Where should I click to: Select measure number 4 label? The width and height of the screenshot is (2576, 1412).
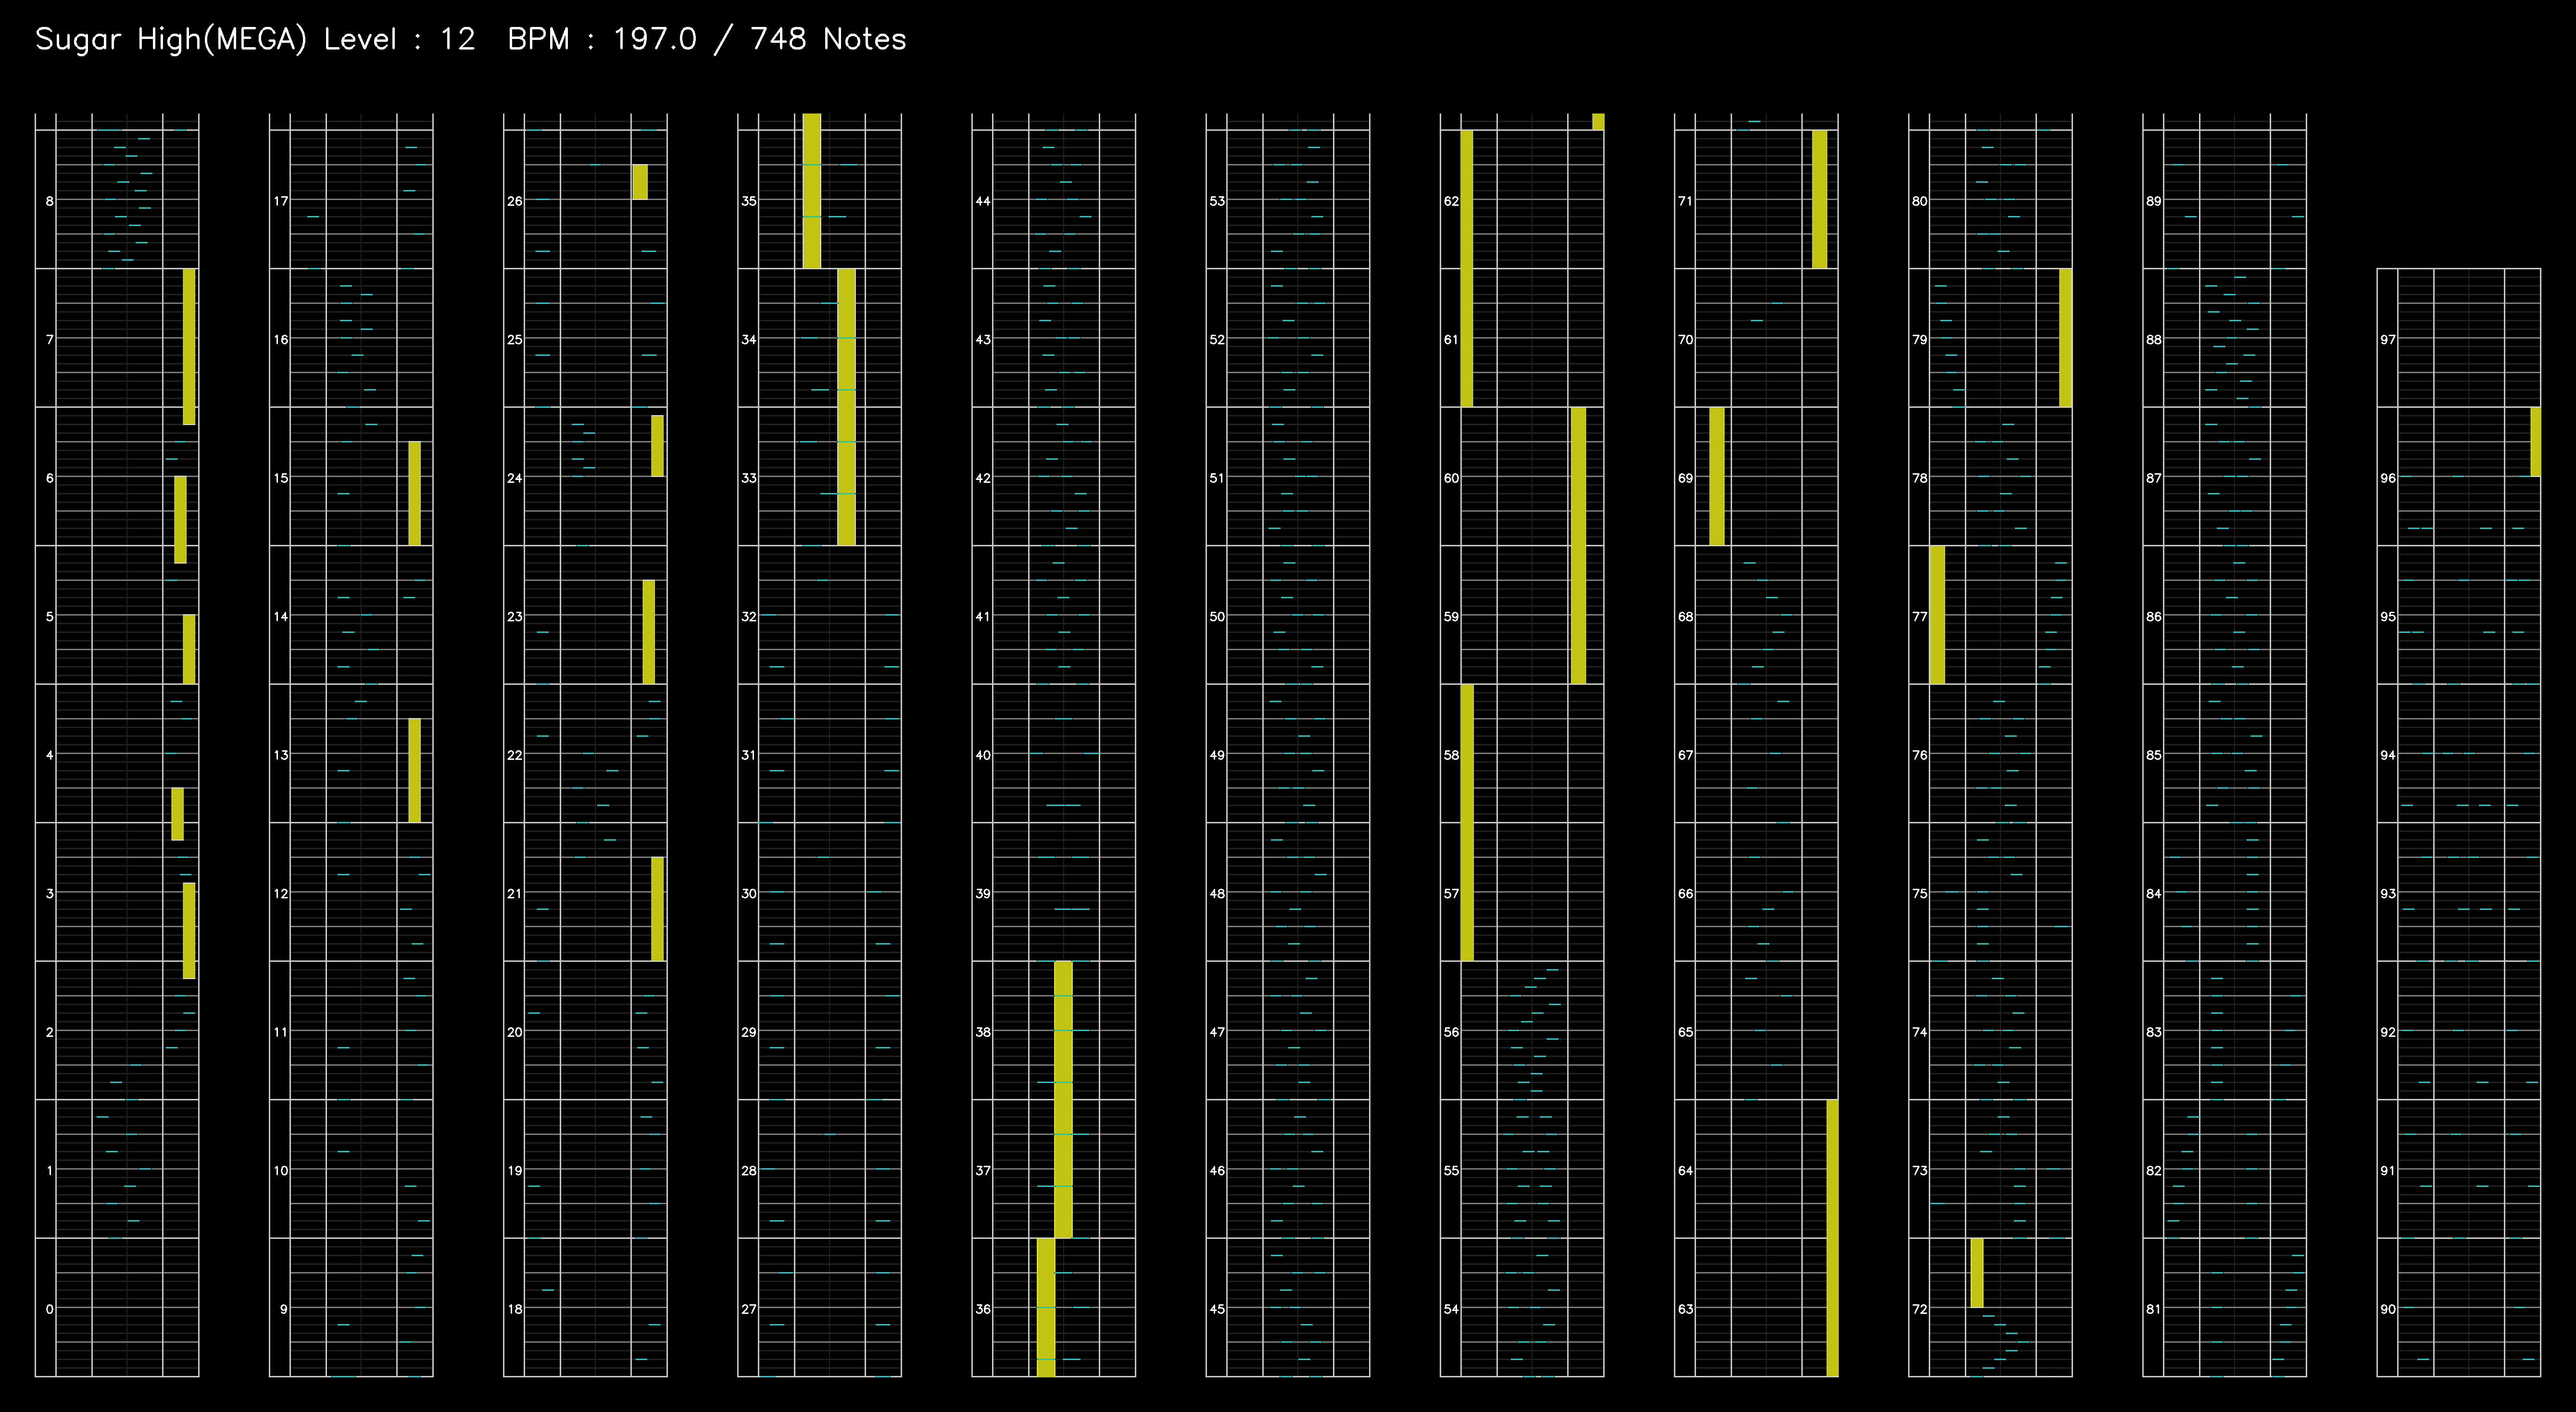click(x=49, y=755)
